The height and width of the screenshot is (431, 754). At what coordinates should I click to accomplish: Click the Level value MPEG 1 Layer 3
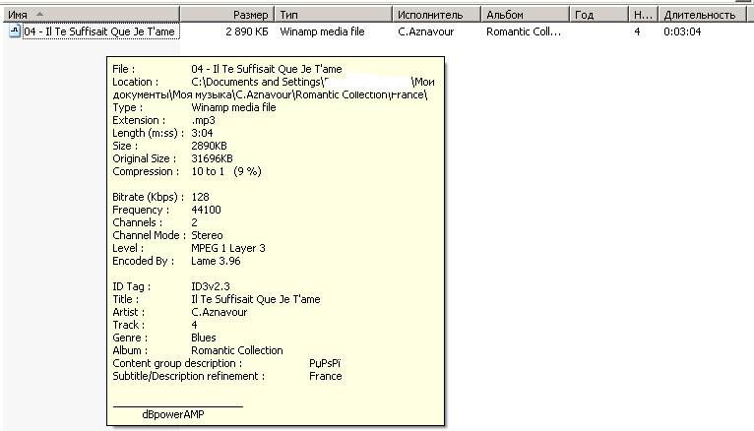pyautogui.click(x=228, y=248)
